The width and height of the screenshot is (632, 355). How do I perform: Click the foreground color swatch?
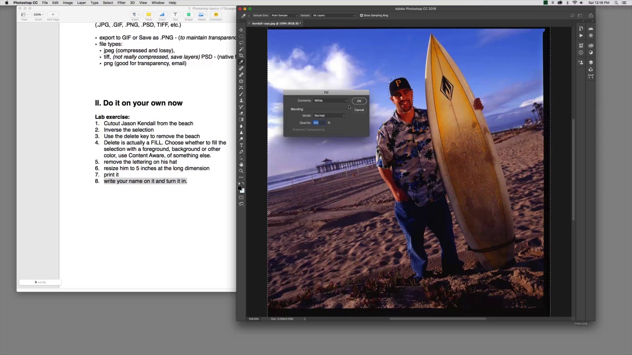[239, 188]
